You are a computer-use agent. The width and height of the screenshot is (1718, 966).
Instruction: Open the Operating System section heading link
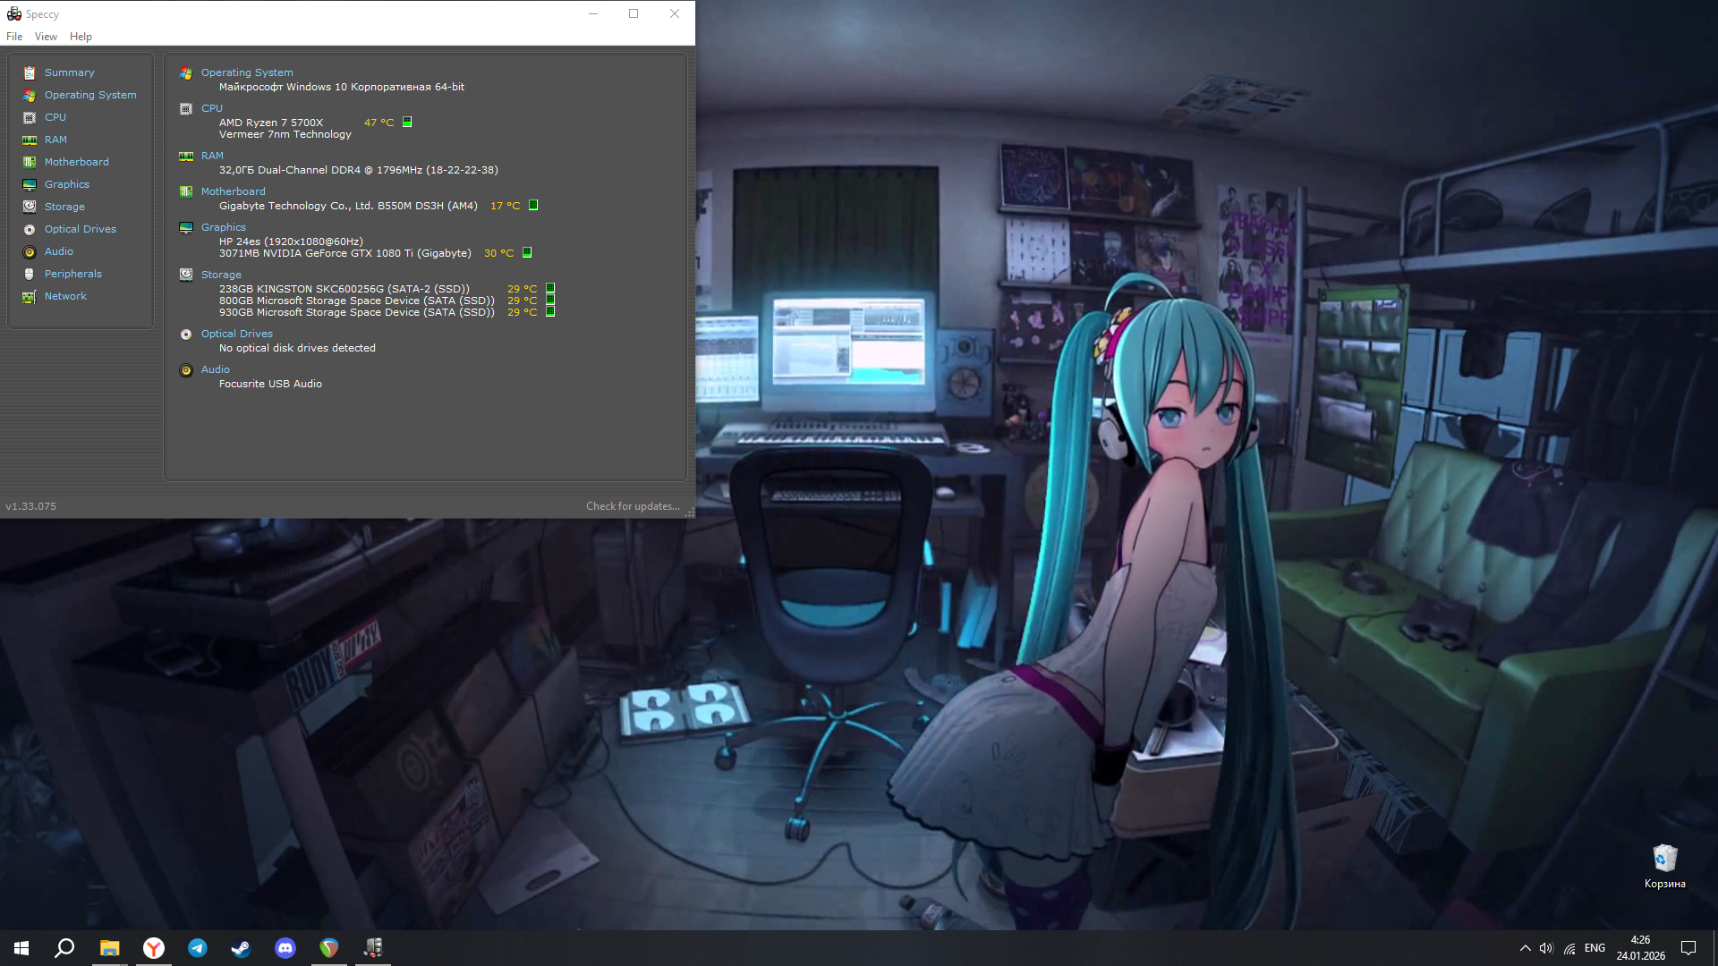point(247,72)
